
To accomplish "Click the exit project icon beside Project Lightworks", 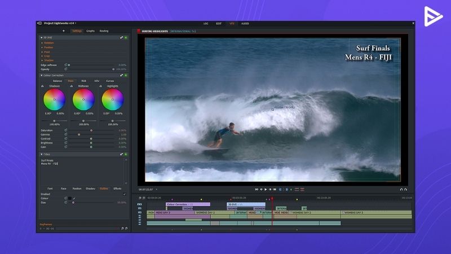I will (39, 23).
